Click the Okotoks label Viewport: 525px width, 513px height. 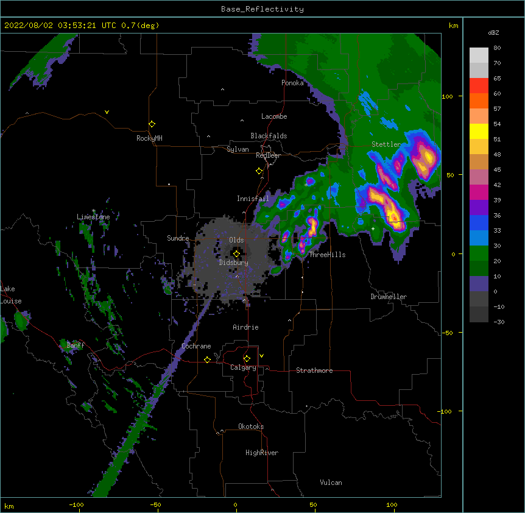point(251,426)
